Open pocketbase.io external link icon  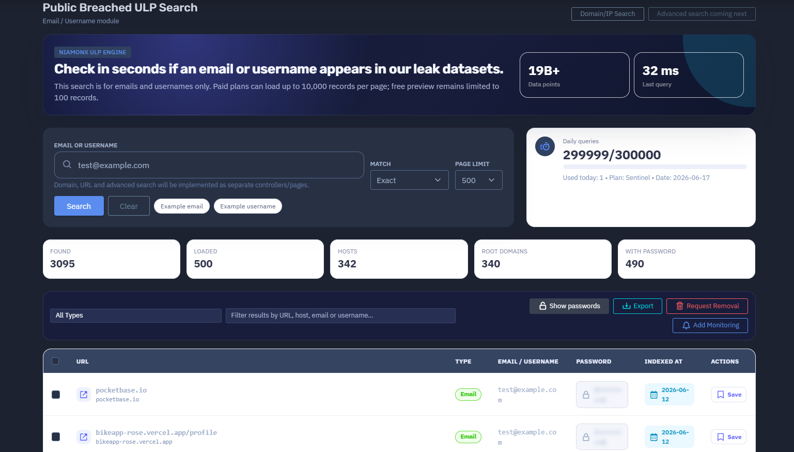point(83,395)
